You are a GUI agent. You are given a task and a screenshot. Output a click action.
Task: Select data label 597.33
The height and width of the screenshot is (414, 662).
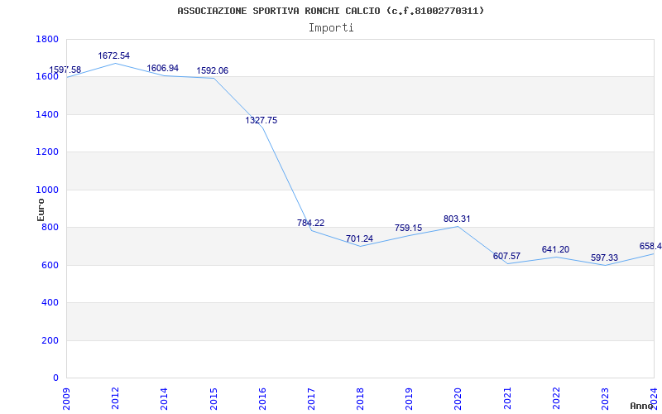click(x=604, y=258)
